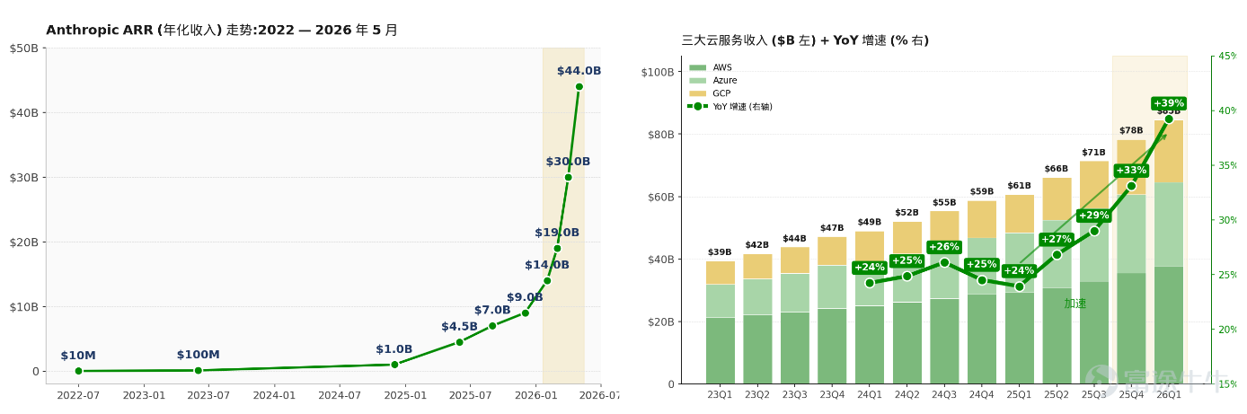Click the data point under $100M label
The height and width of the screenshot is (414, 1247).
point(198,370)
